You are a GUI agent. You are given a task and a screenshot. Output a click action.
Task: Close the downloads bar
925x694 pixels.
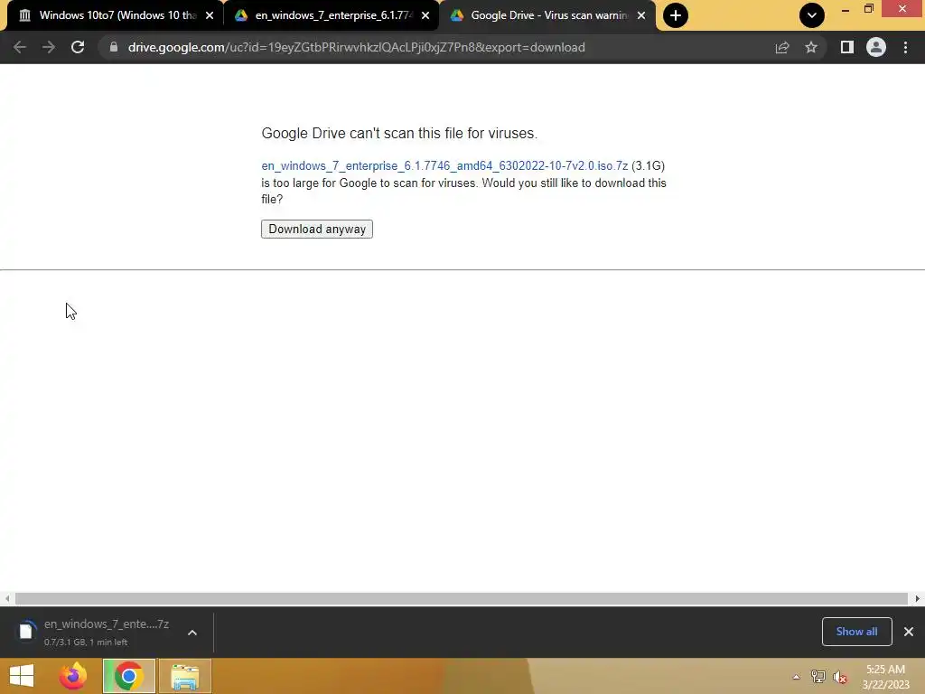(x=909, y=632)
